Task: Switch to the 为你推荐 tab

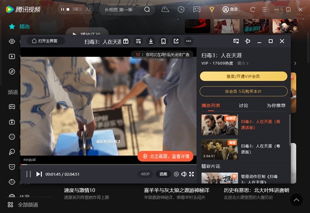Action: (276, 105)
